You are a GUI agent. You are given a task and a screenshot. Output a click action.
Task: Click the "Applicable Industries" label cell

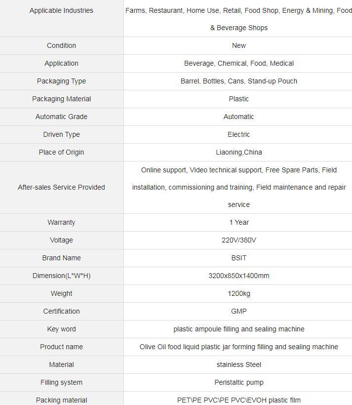click(61, 10)
